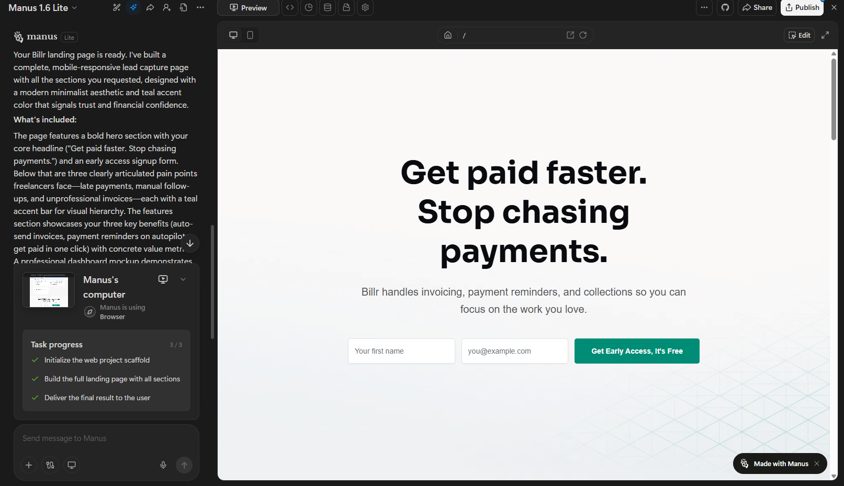Click the Lite badge beside manus
Screen dimensions: 844x486
tap(70, 37)
